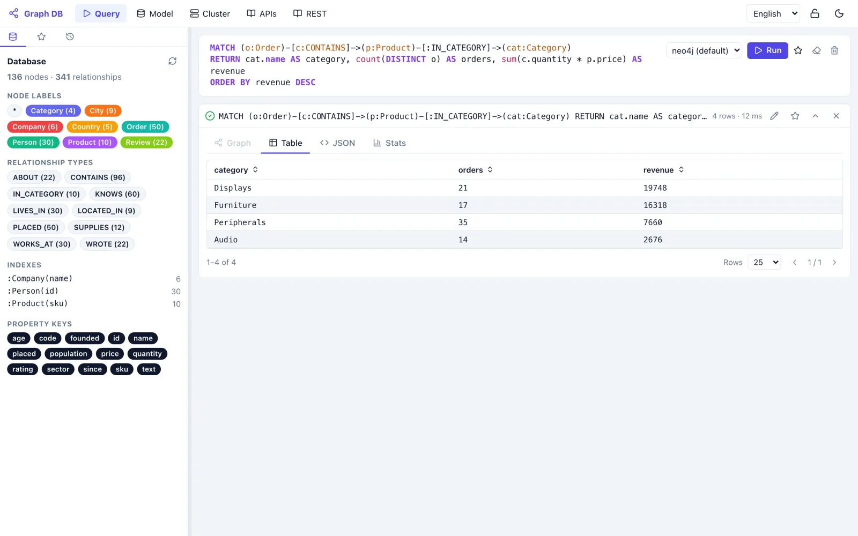Sort table by category column

coord(236,170)
